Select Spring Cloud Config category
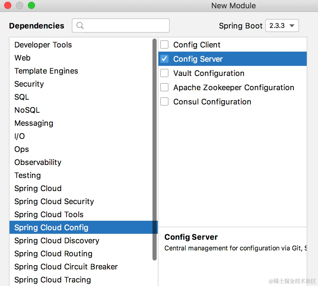This screenshot has width=318, height=286. click(x=83, y=227)
